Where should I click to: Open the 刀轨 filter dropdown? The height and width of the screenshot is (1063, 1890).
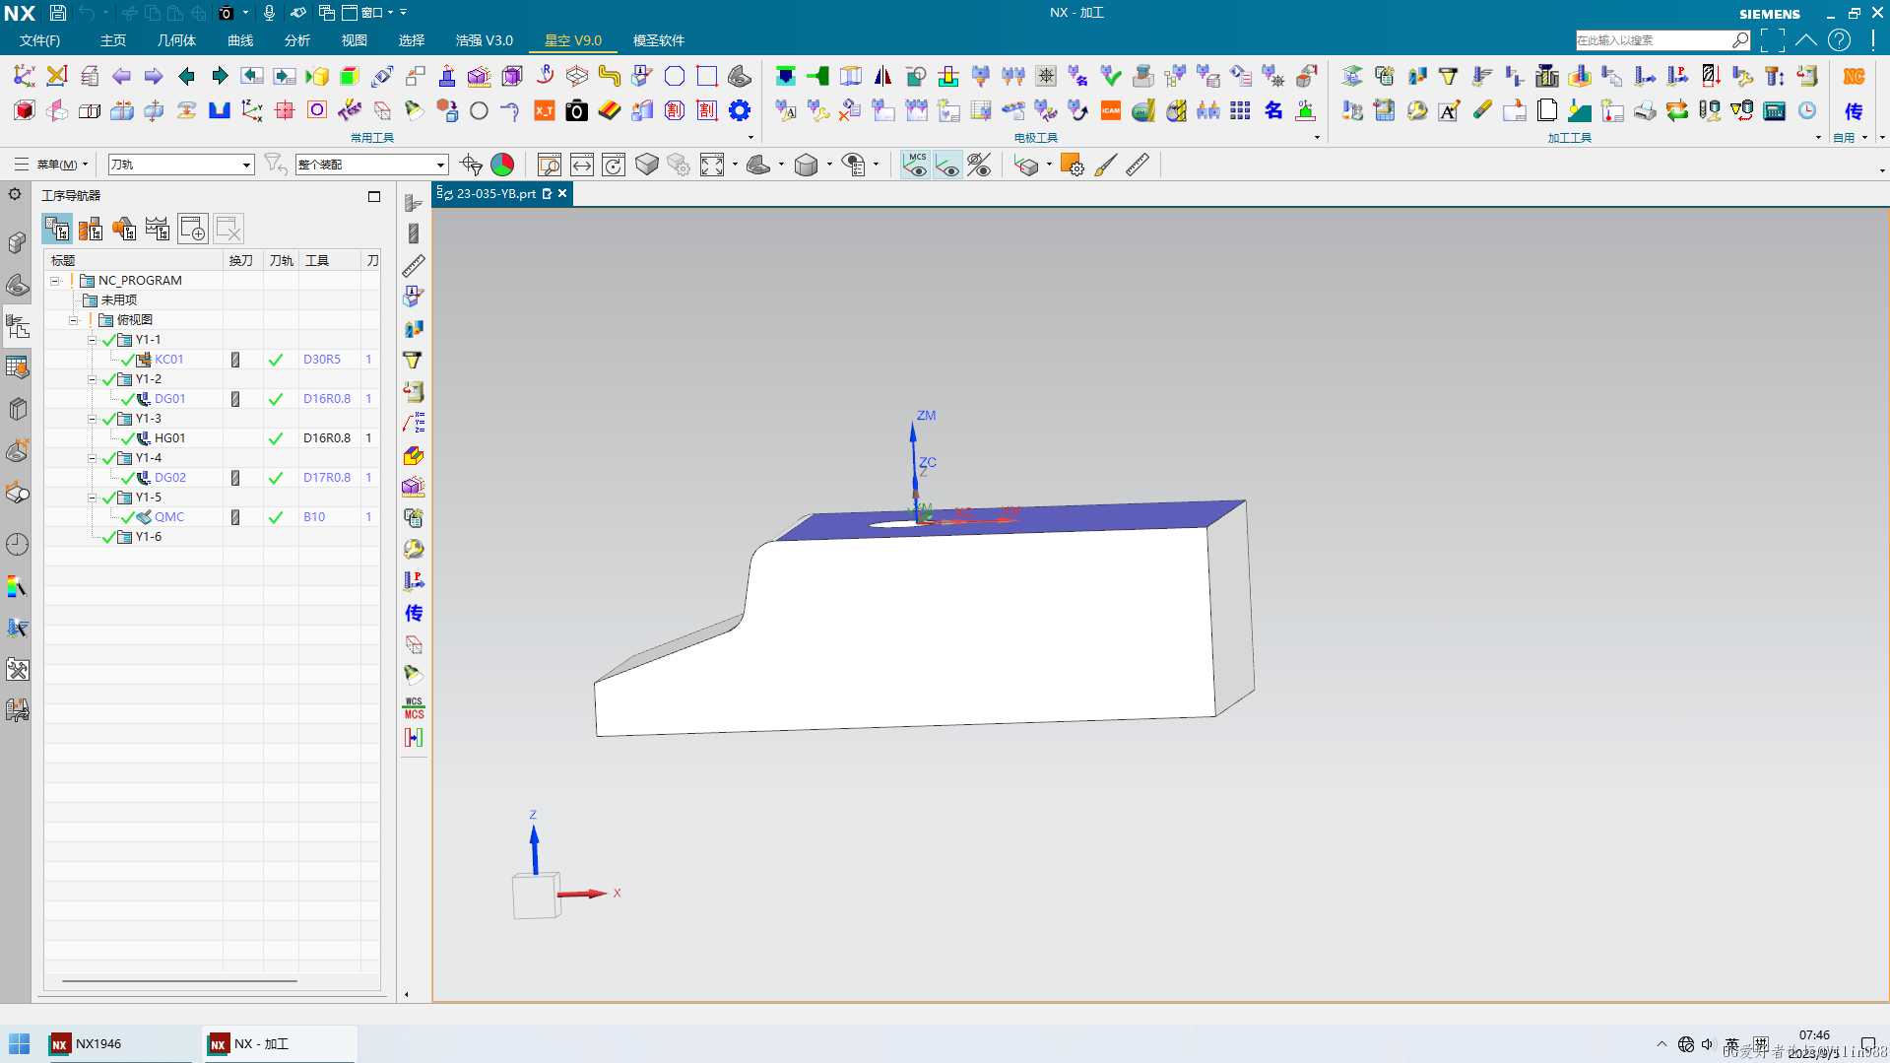click(x=181, y=166)
